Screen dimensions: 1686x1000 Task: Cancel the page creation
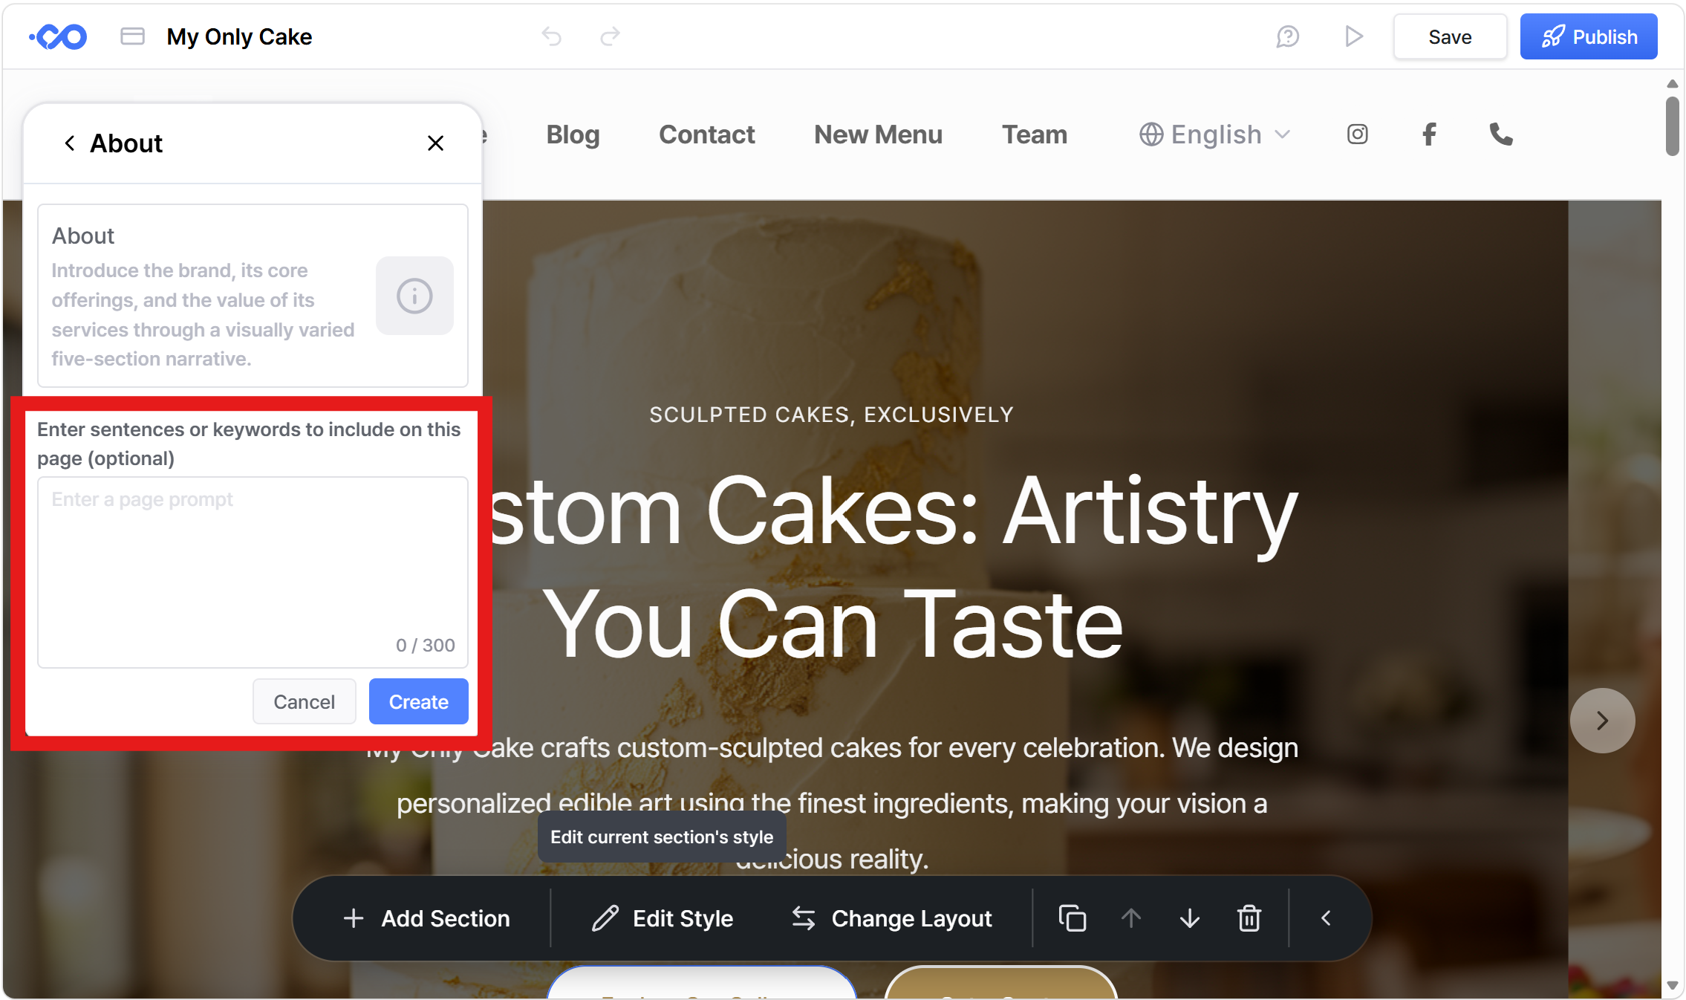point(305,701)
